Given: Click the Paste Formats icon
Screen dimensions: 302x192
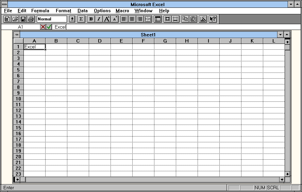Looking at the screenshot, I should 193,19.
